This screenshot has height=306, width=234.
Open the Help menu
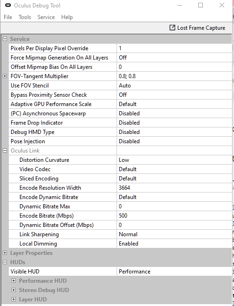[x=67, y=17]
